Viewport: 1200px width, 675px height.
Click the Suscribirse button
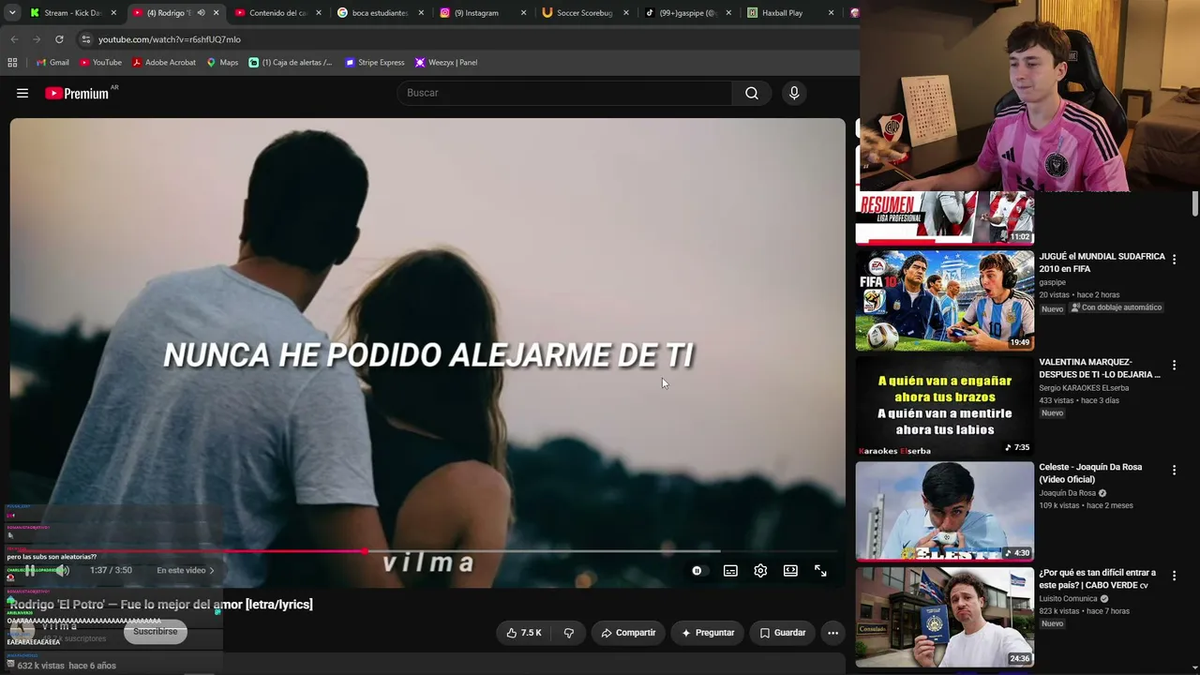click(x=155, y=632)
